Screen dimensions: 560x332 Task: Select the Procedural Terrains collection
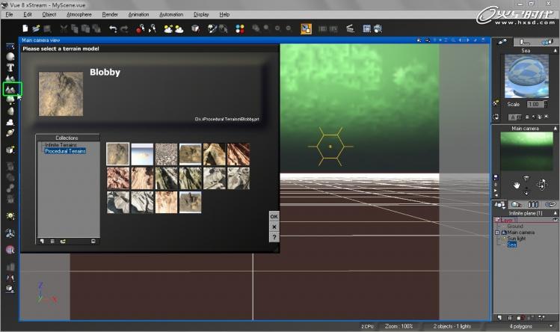[65, 151]
